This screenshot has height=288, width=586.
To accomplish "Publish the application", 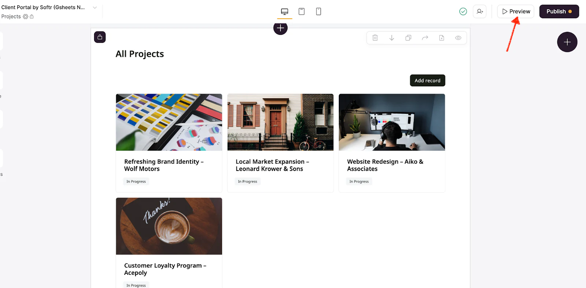I will (559, 11).
